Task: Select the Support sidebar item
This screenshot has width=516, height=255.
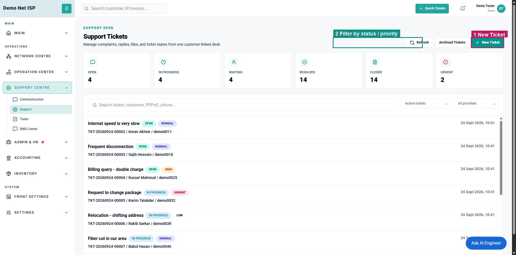Action: click(41, 109)
